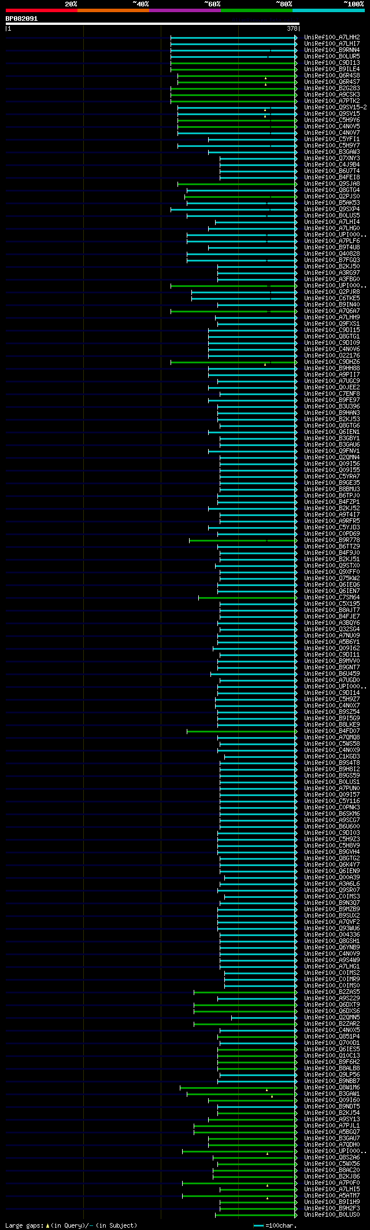Click the cyan alignment bar for C5YFI1
The image size is (370, 1230).
(251, 139)
